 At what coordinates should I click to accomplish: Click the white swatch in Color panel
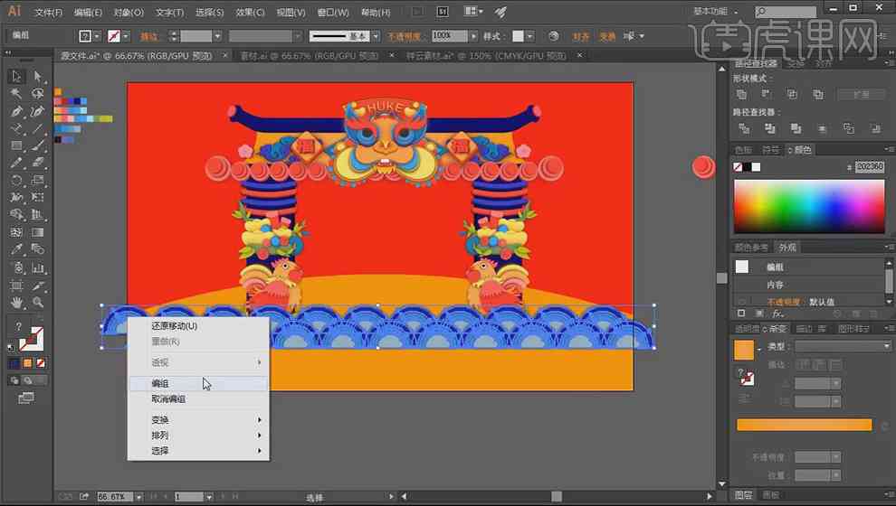757,166
